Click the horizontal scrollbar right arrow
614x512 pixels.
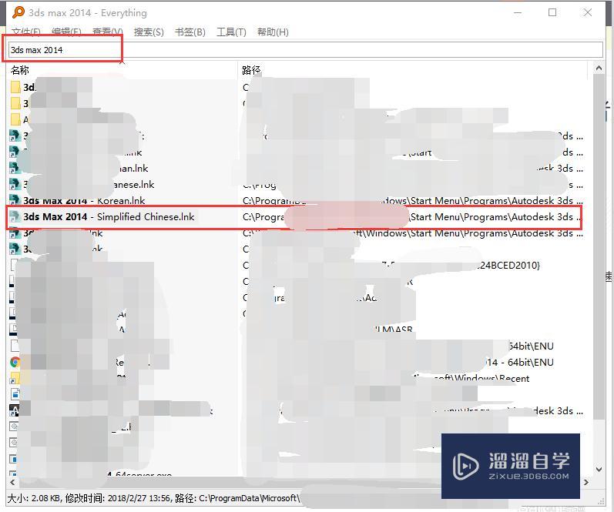[585, 482]
